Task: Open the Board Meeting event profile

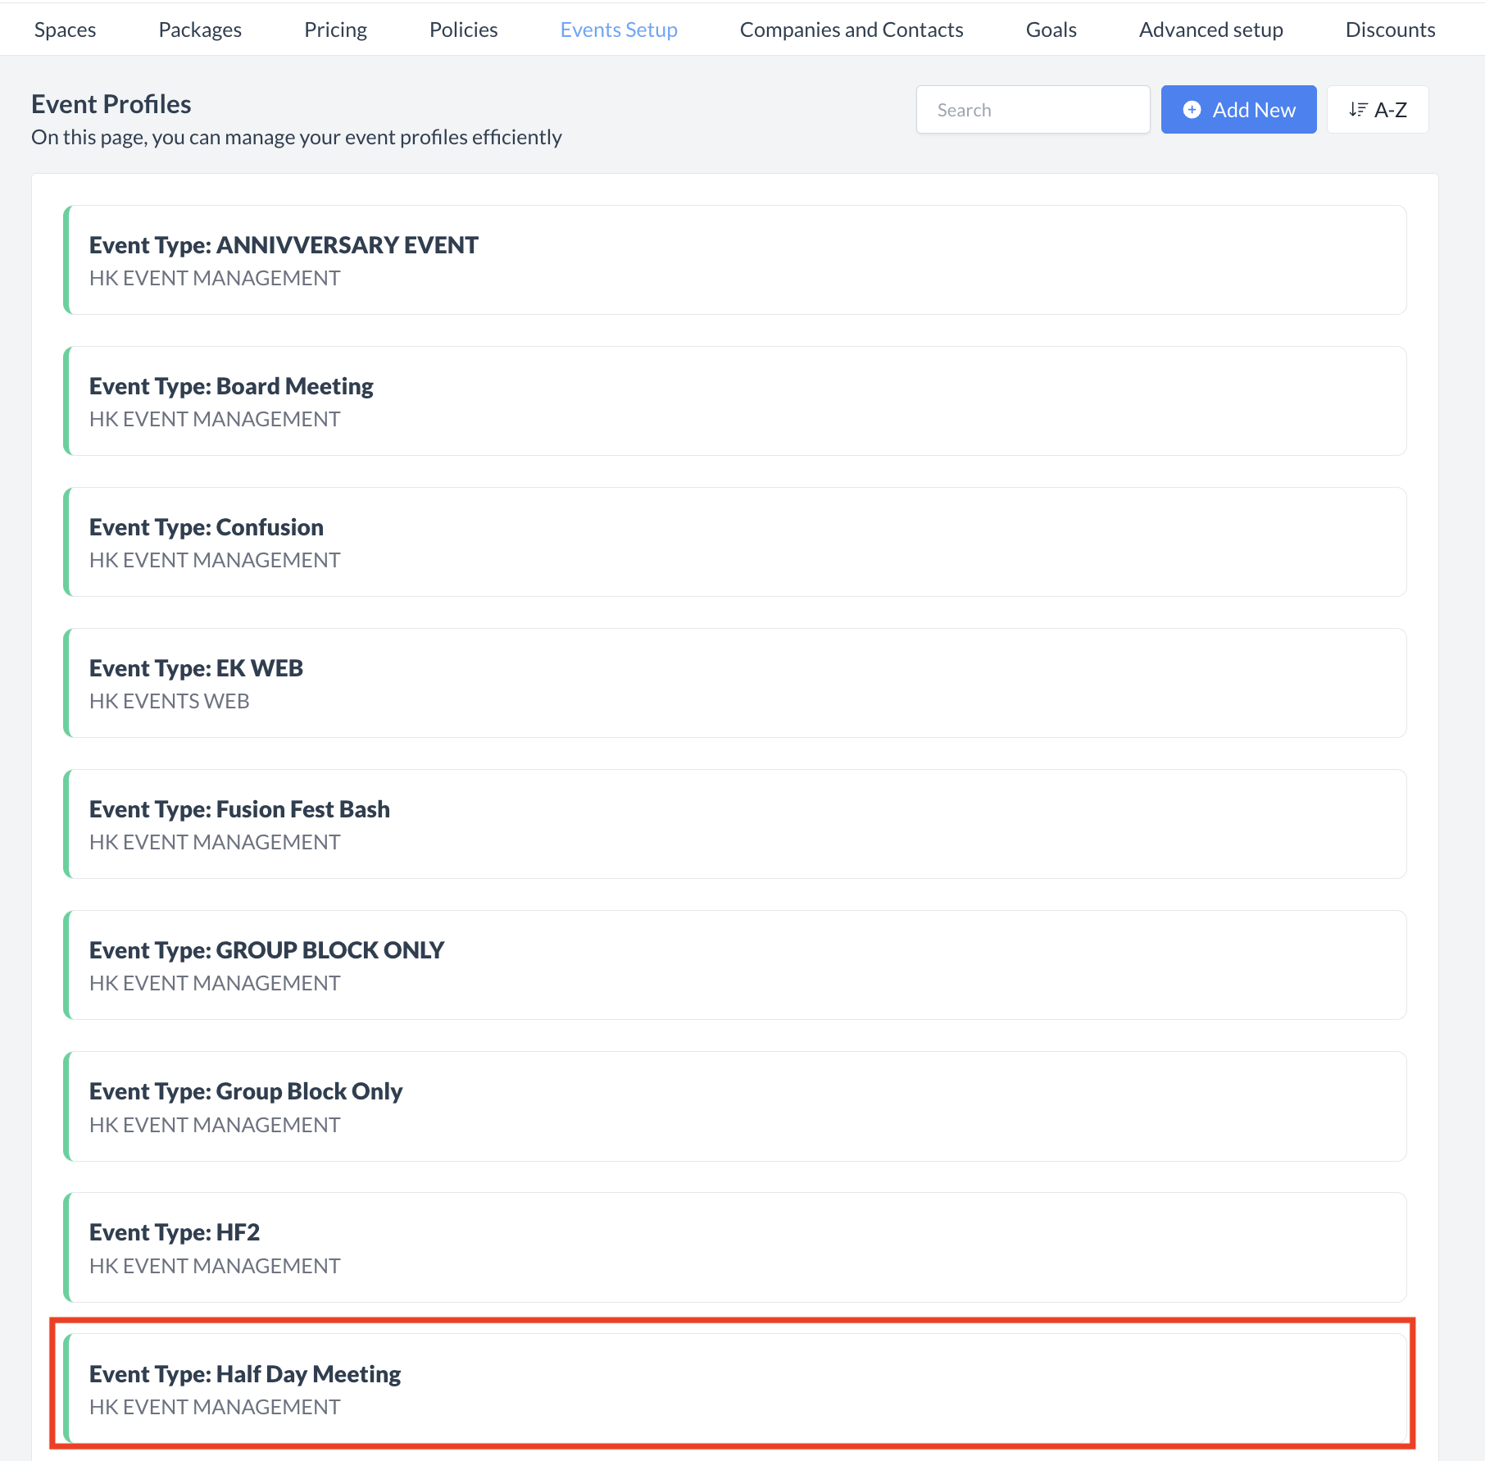Action: pyautogui.click(x=735, y=400)
